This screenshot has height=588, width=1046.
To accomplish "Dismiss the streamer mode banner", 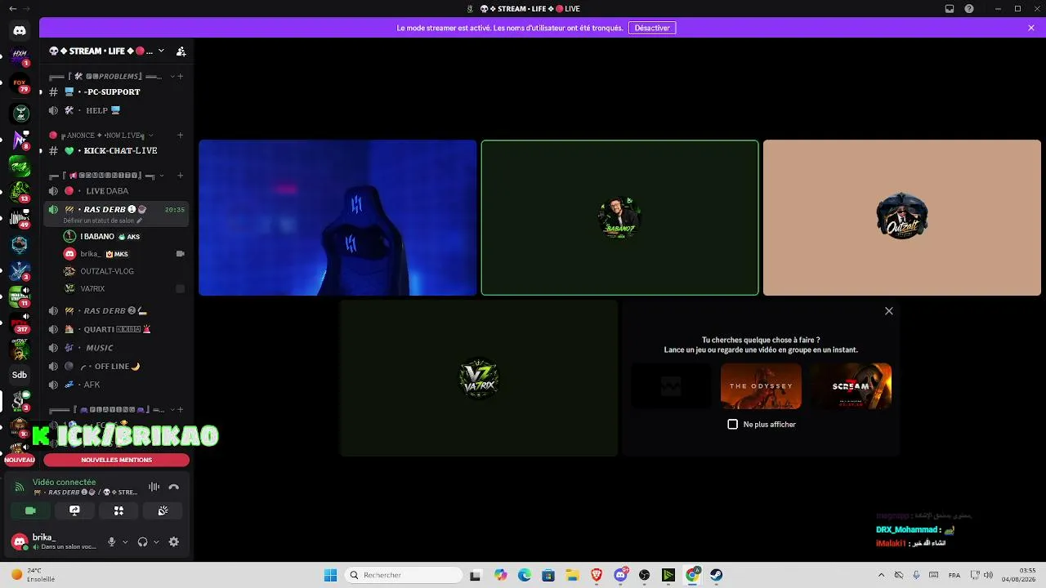I will (x=1031, y=28).
